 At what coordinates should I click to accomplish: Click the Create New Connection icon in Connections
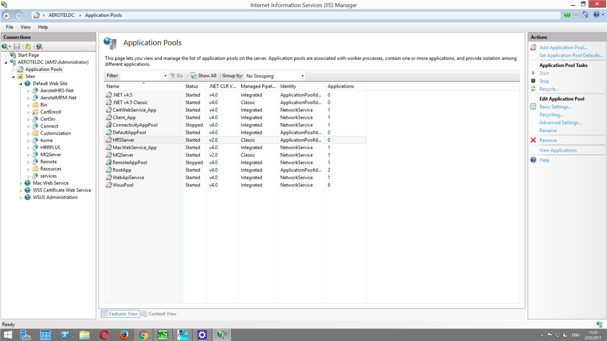tap(5, 46)
